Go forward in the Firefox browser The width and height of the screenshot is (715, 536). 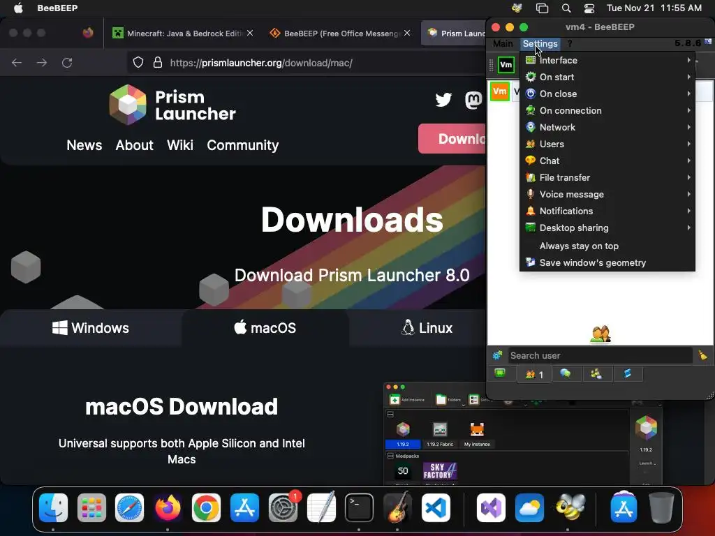click(41, 63)
